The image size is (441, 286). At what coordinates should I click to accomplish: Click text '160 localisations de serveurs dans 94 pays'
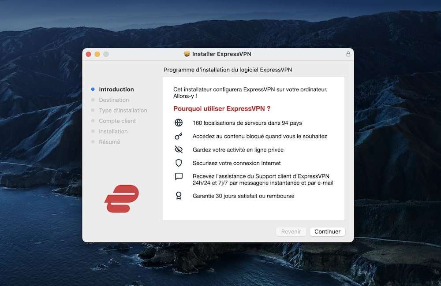[247, 123]
